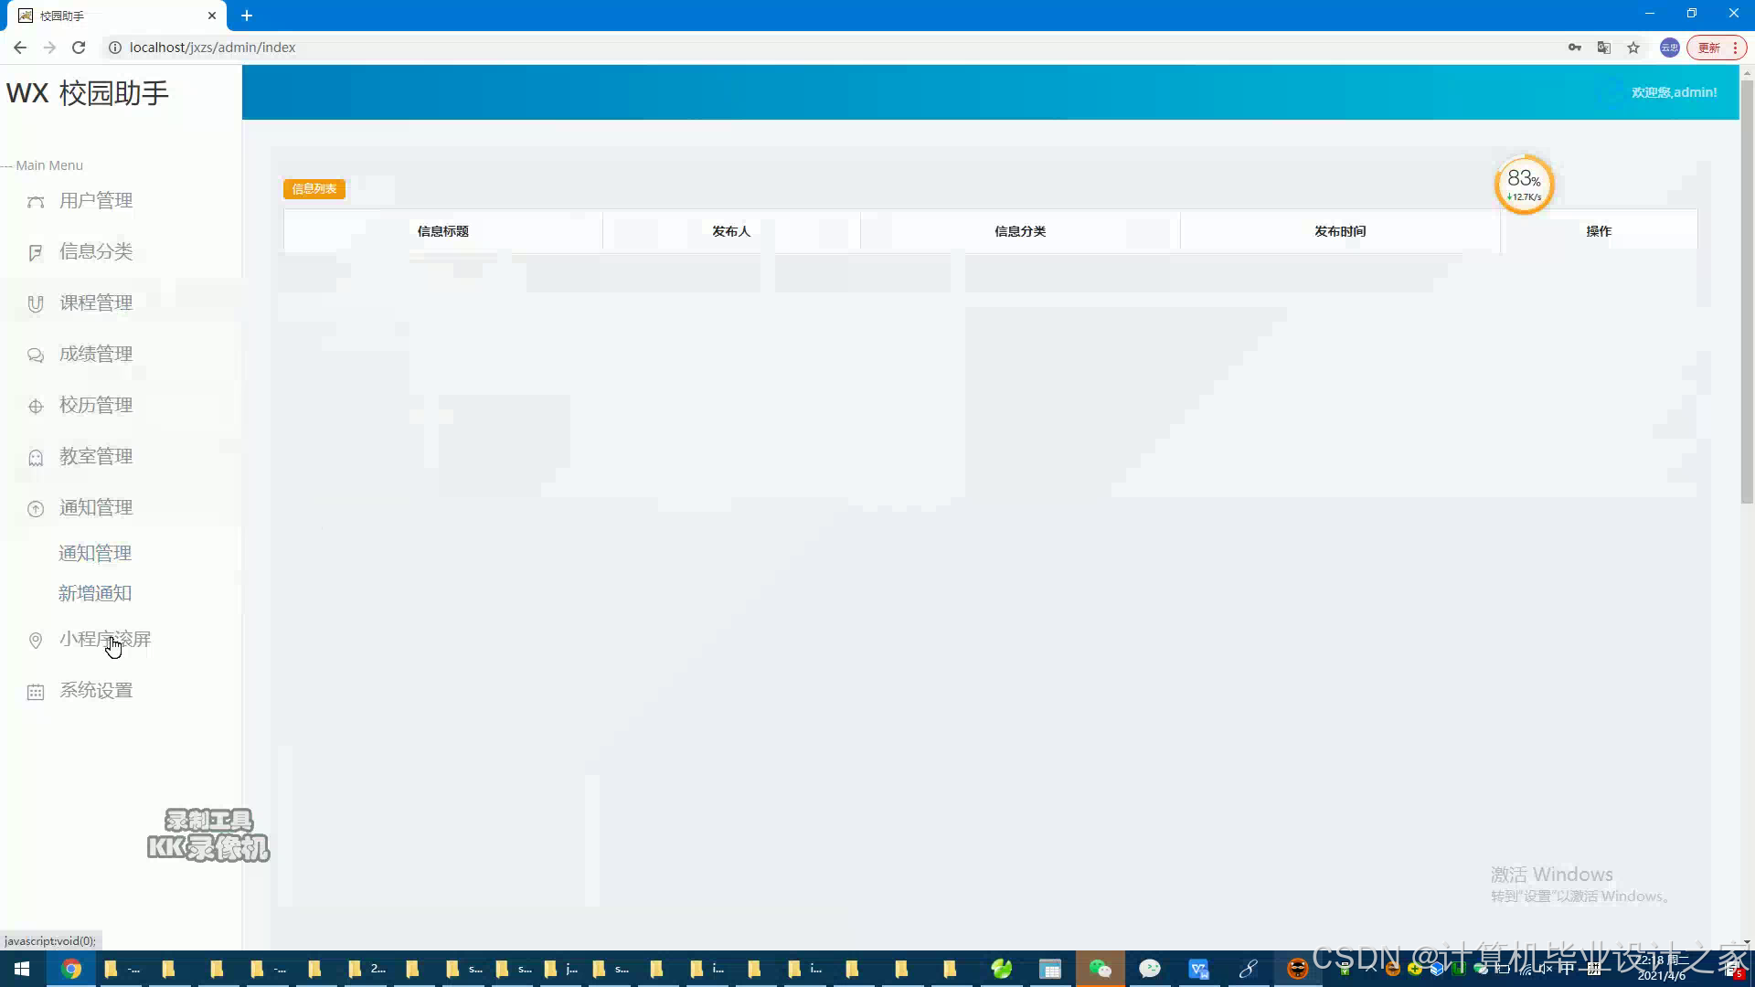
Task: Click the 更新 browser update button
Action: (1717, 48)
